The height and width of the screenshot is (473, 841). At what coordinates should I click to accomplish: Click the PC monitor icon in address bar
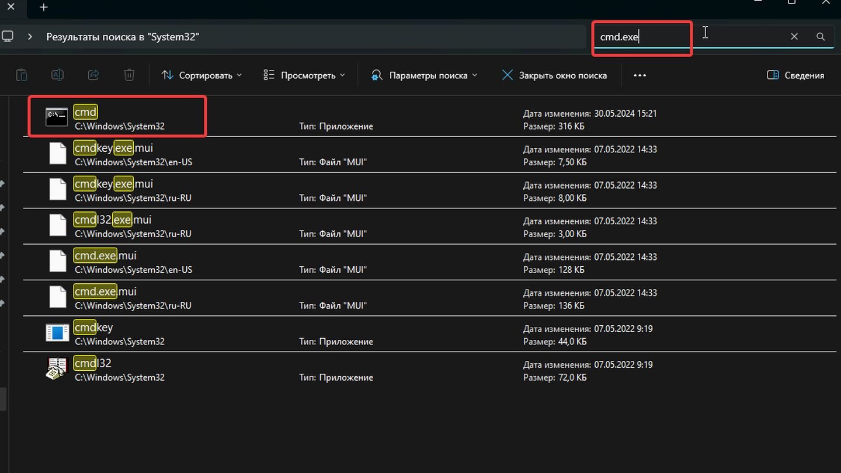8,36
